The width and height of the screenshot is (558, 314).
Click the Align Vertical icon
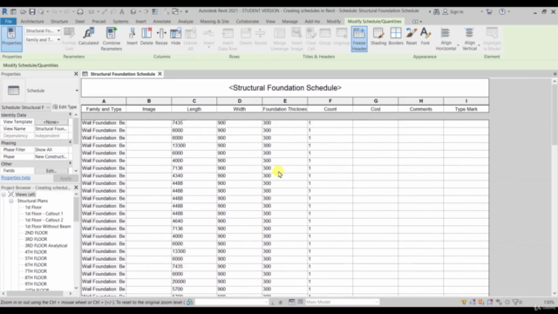click(469, 38)
